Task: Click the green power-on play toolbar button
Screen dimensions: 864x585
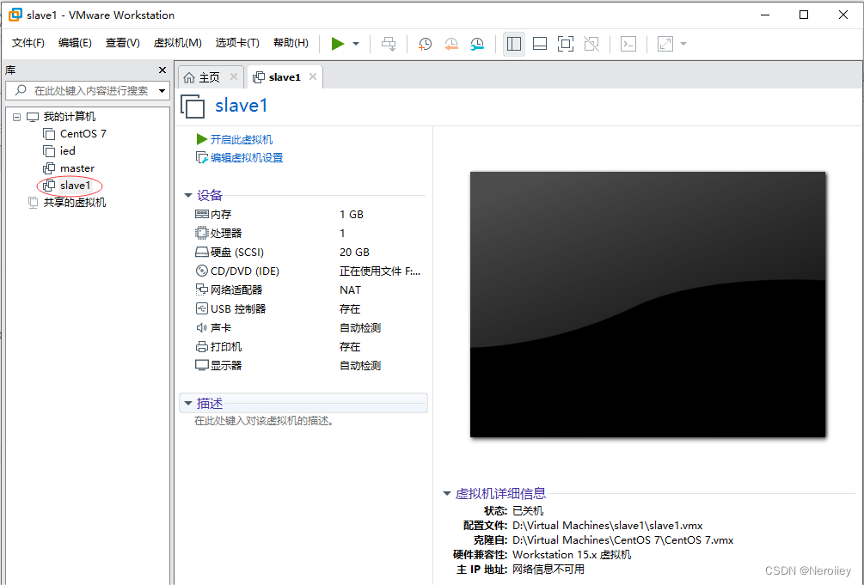Action: (337, 44)
